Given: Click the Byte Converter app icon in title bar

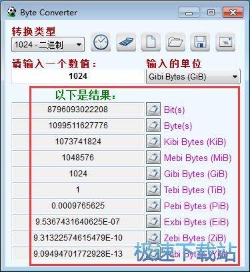Looking at the screenshot, I should [x=11, y=12].
